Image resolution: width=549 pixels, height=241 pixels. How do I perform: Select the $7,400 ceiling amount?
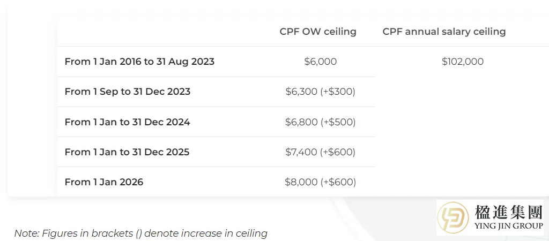click(301, 152)
